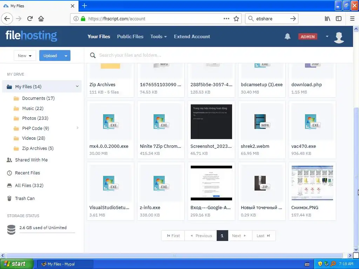Open Your Files navigation item

pyautogui.click(x=99, y=36)
